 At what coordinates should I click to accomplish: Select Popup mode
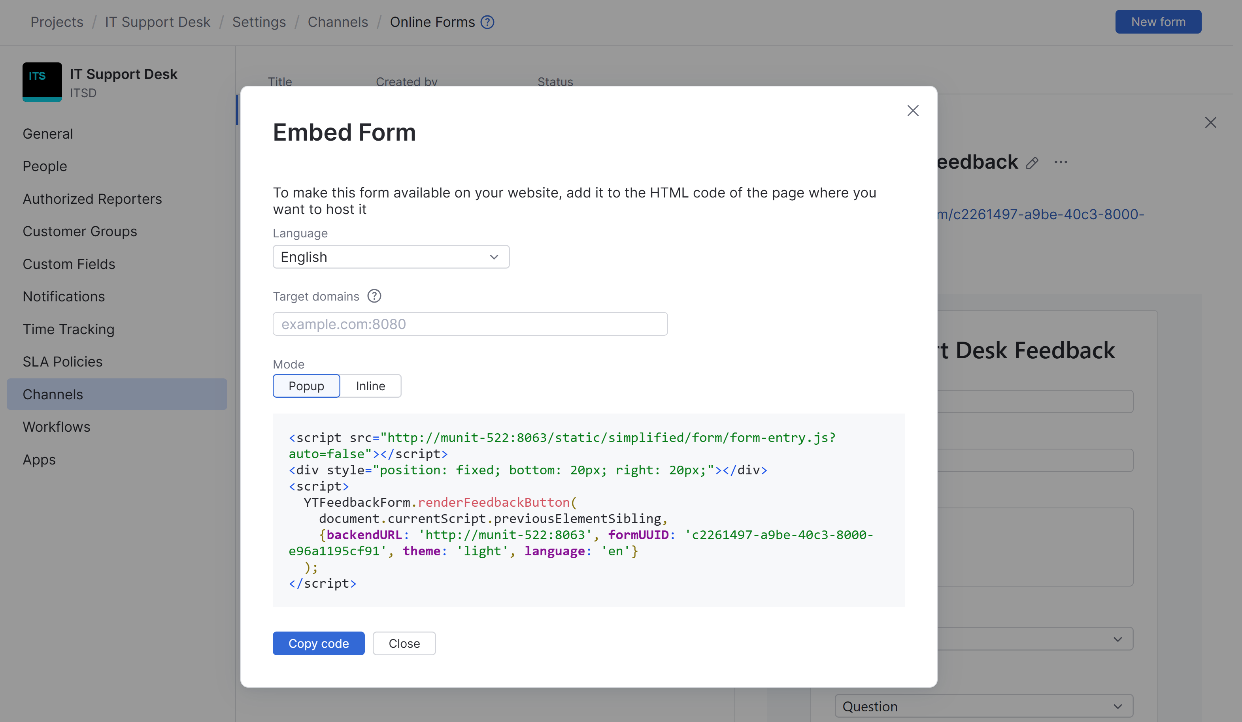click(x=306, y=385)
